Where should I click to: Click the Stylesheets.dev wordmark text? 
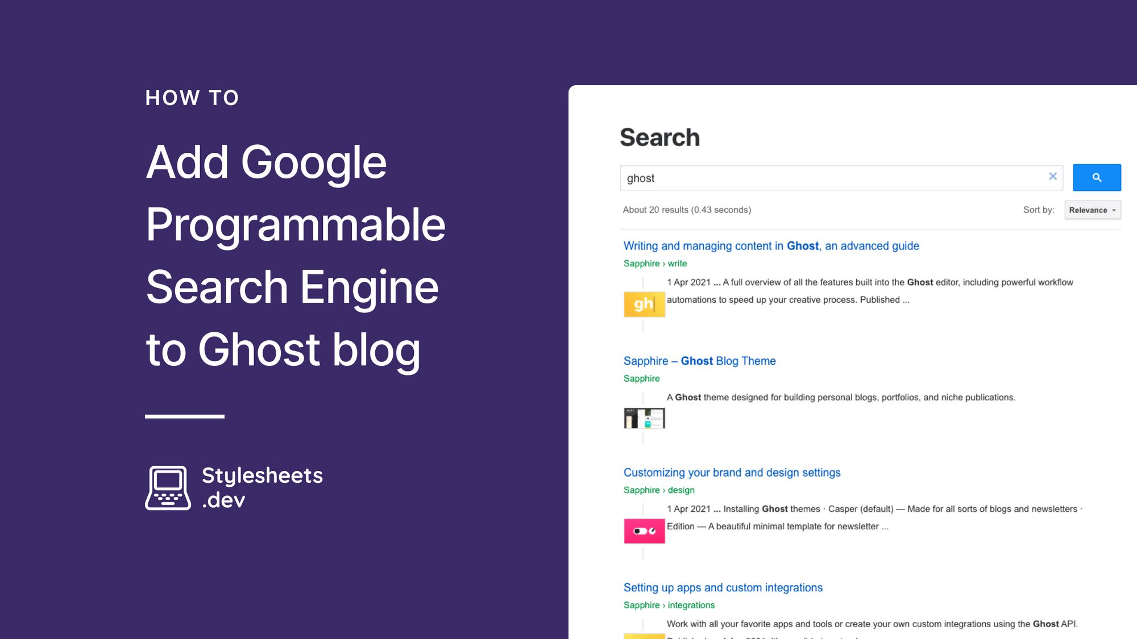(x=263, y=486)
